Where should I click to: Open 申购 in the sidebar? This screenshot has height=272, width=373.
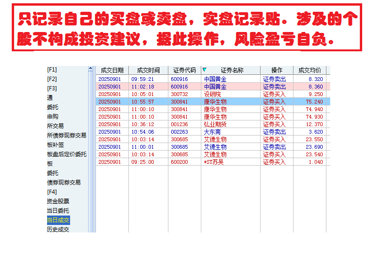(x=53, y=117)
